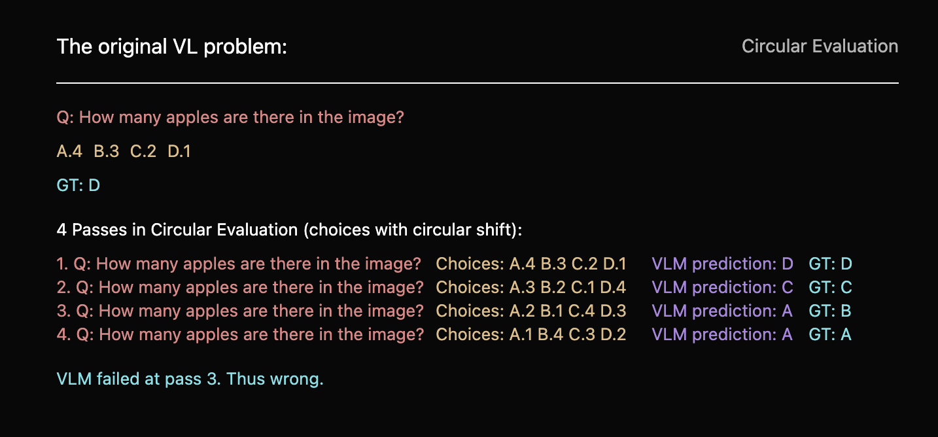This screenshot has width=938, height=437.
Task: Click the "GT: A" label in pass 4
Action: [x=830, y=335]
